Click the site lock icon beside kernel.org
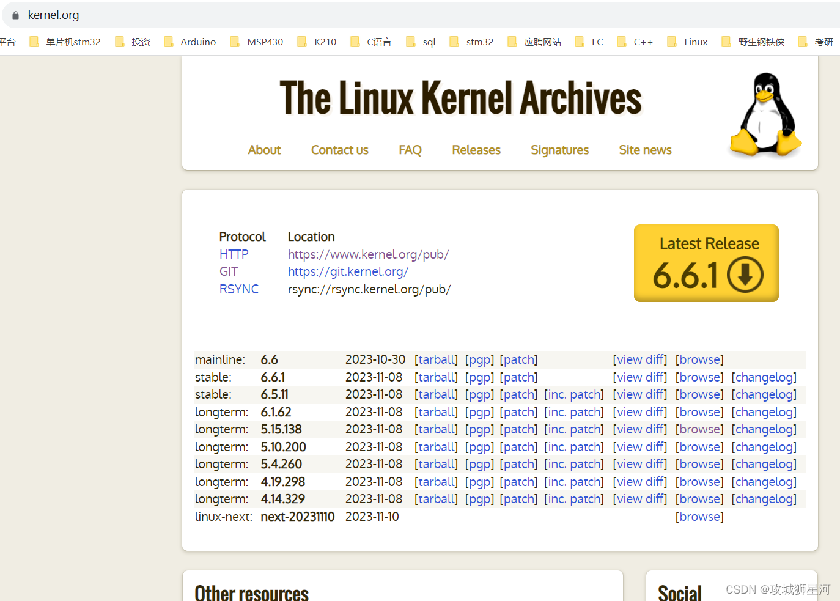This screenshot has height=601, width=840. point(16,15)
